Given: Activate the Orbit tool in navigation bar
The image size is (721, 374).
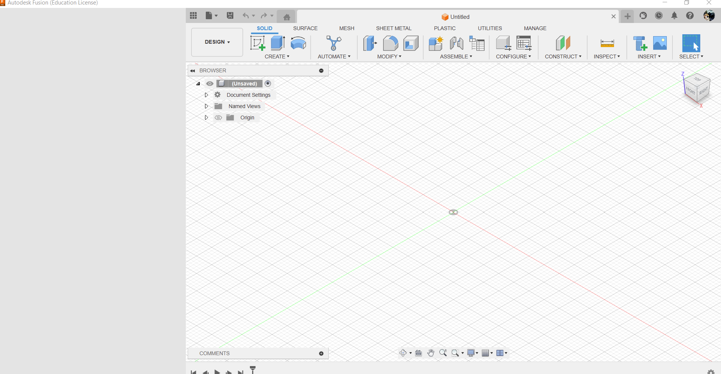Looking at the screenshot, I should pos(404,353).
